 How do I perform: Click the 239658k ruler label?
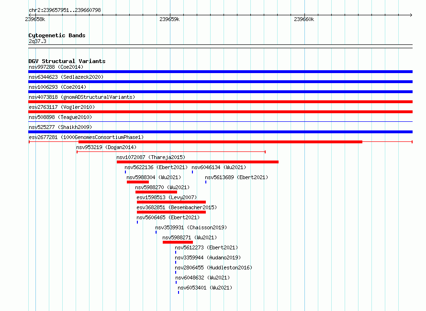coord(35,19)
